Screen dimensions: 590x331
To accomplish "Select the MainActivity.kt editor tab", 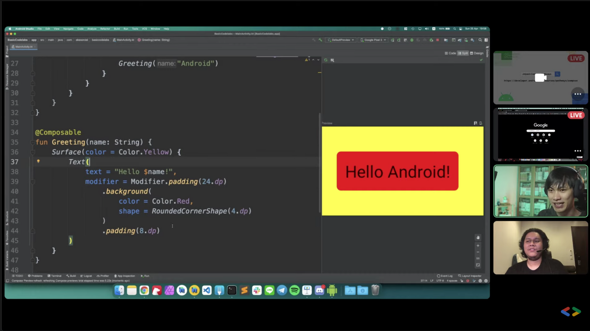I will (23, 47).
